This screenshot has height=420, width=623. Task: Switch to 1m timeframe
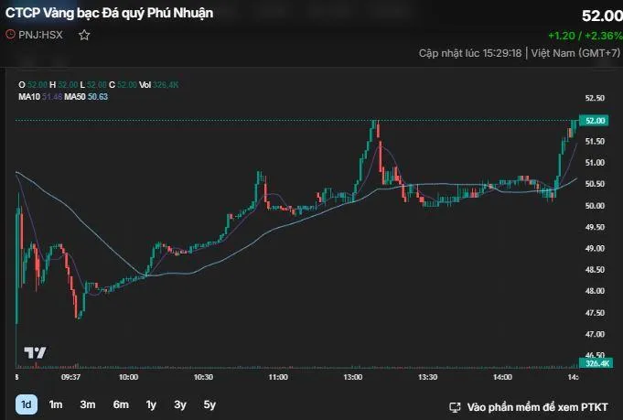[56, 404]
